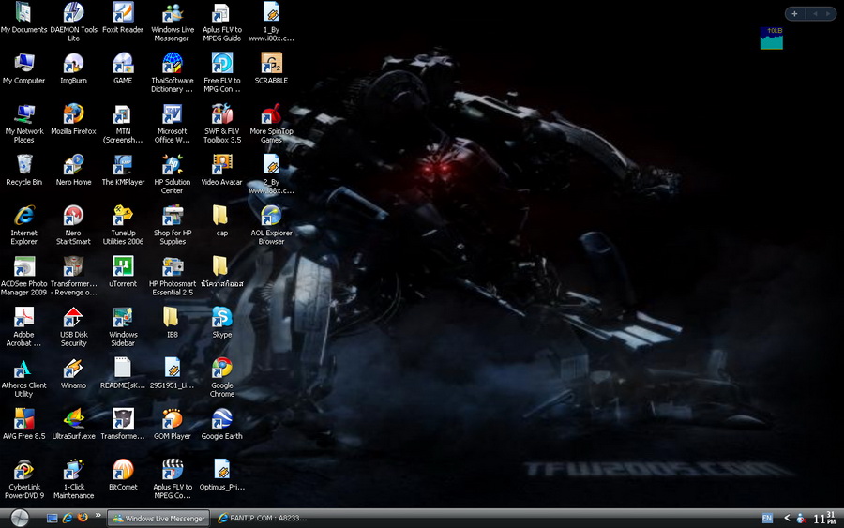This screenshot has height=528, width=844.
Task: Click the 1-Click Maintenance shortcut
Action: pos(73,469)
